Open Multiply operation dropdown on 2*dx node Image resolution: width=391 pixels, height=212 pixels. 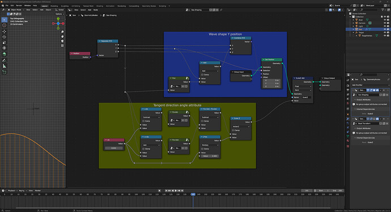[210, 145]
